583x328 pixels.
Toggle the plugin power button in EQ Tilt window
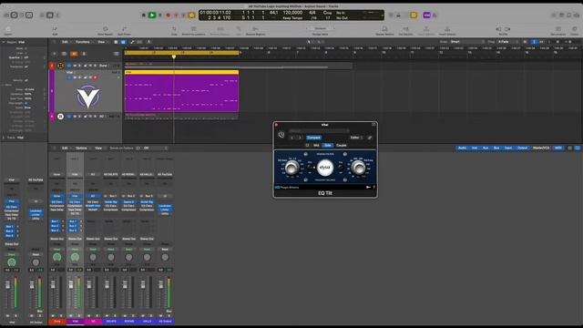[x=281, y=135]
